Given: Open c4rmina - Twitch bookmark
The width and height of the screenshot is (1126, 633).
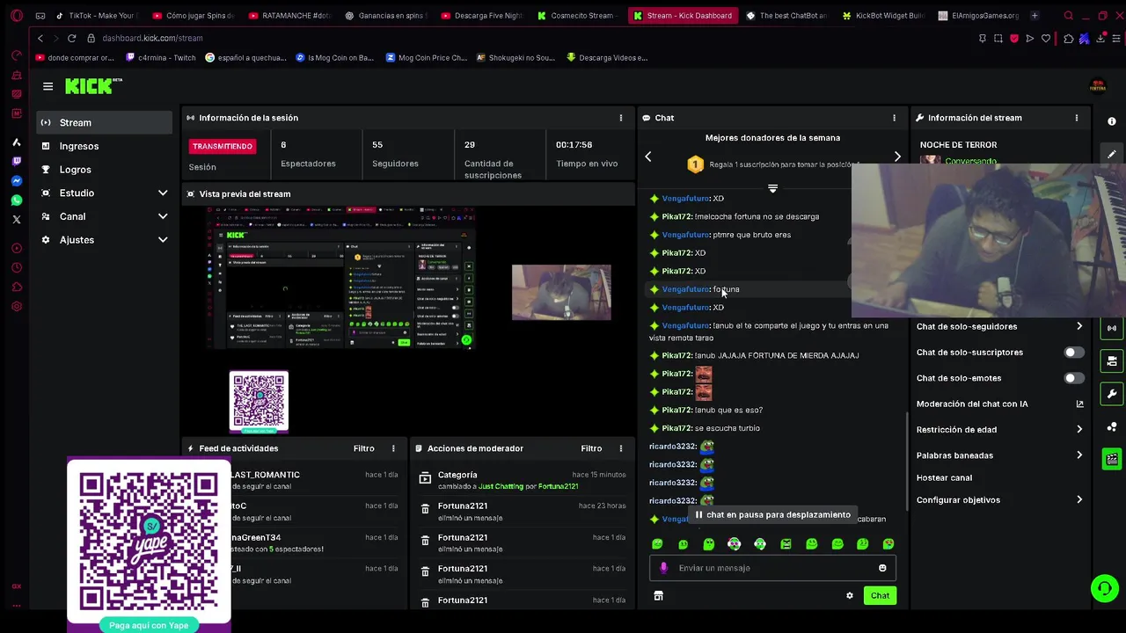Looking at the screenshot, I should tap(160, 58).
